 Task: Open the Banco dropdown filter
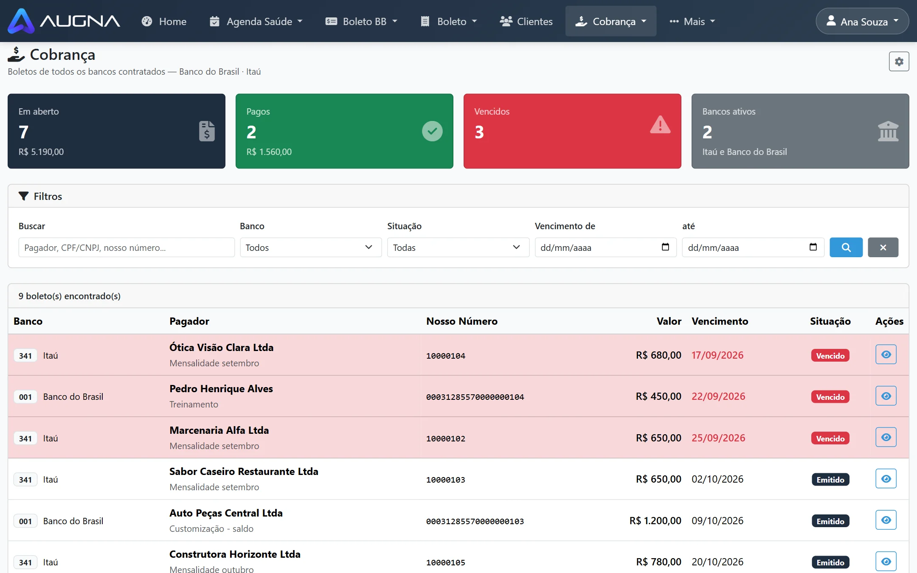(x=311, y=247)
